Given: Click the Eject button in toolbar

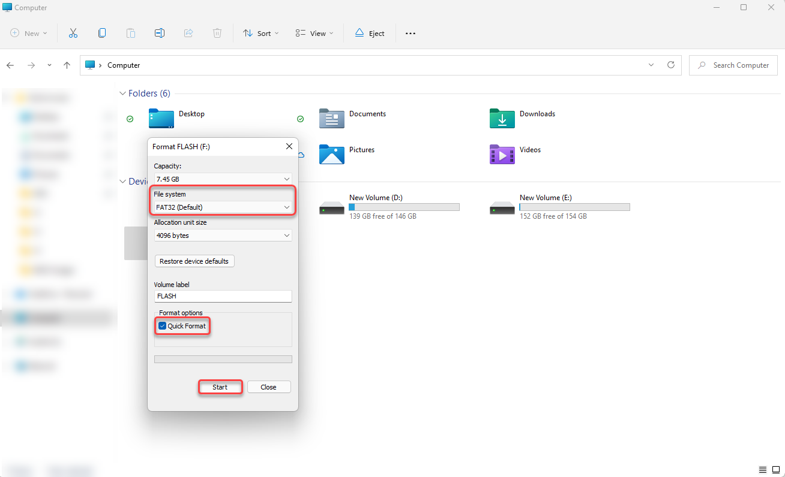Looking at the screenshot, I should [x=370, y=34].
